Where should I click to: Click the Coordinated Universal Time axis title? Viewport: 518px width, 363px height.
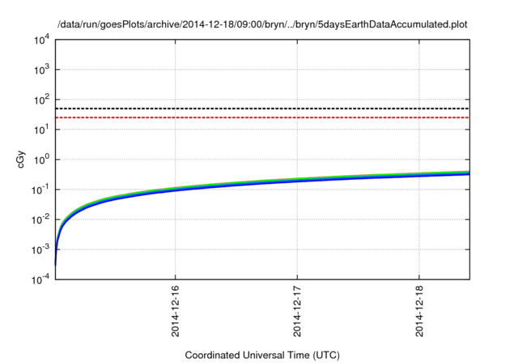(262, 355)
